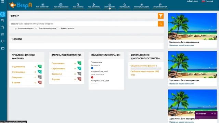Image resolution: width=219 pixels, height=123 pixels.
Task: Click В архиве icon in requests panel
Action: coord(79,79)
